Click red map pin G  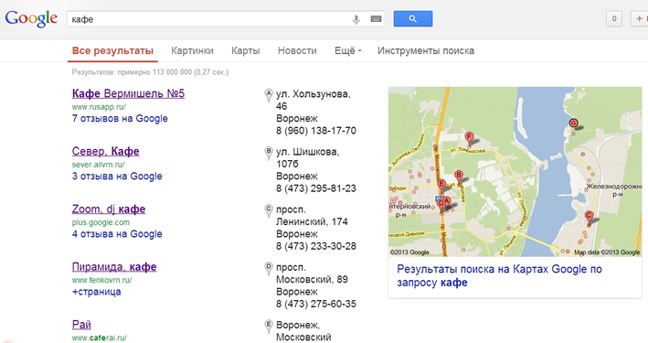tap(573, 123)
